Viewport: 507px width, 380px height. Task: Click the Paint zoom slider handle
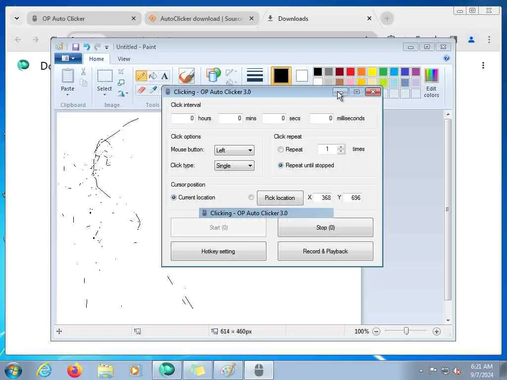pos(406,331)
